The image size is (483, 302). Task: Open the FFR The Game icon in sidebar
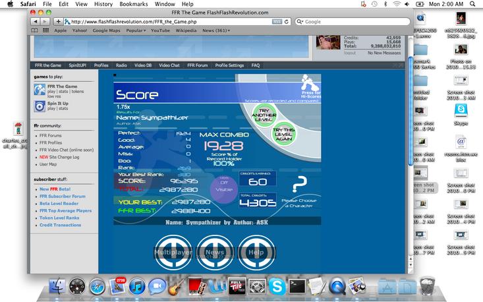(40, 90)
